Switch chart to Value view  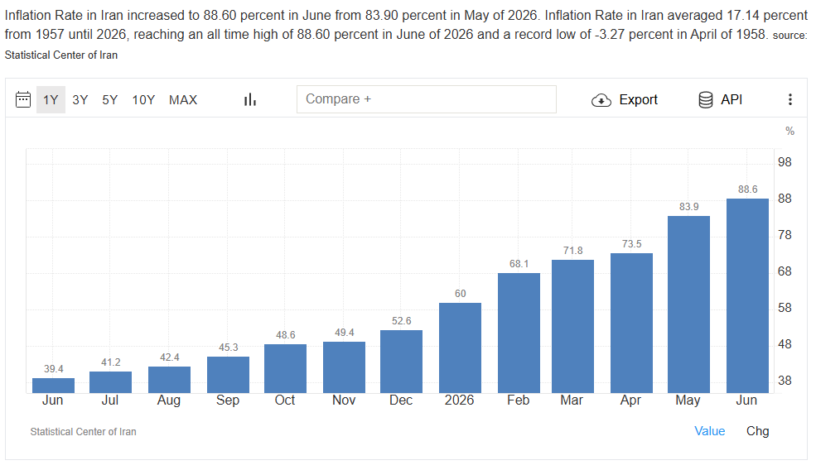click(709, 431)
